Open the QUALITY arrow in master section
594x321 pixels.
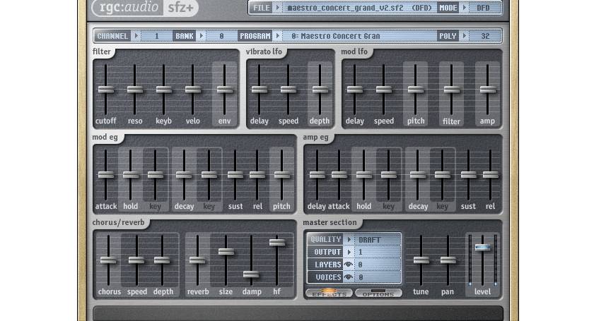(349, 239)
